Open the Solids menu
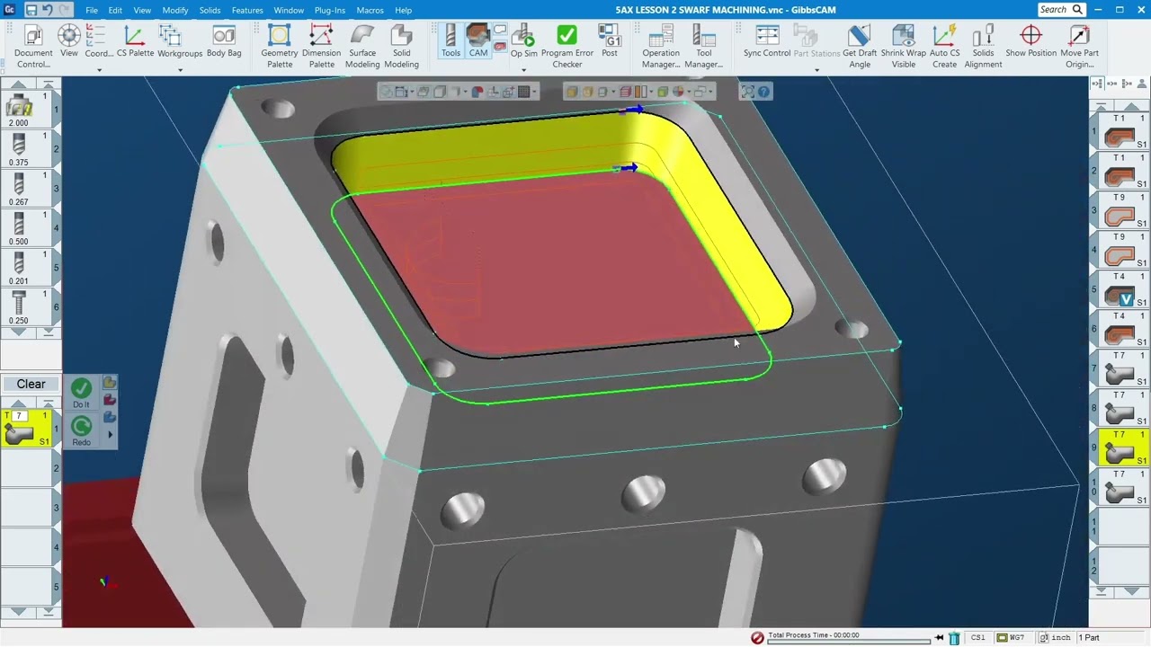Viewport: 1151px width, 647px height. (210, 10)
